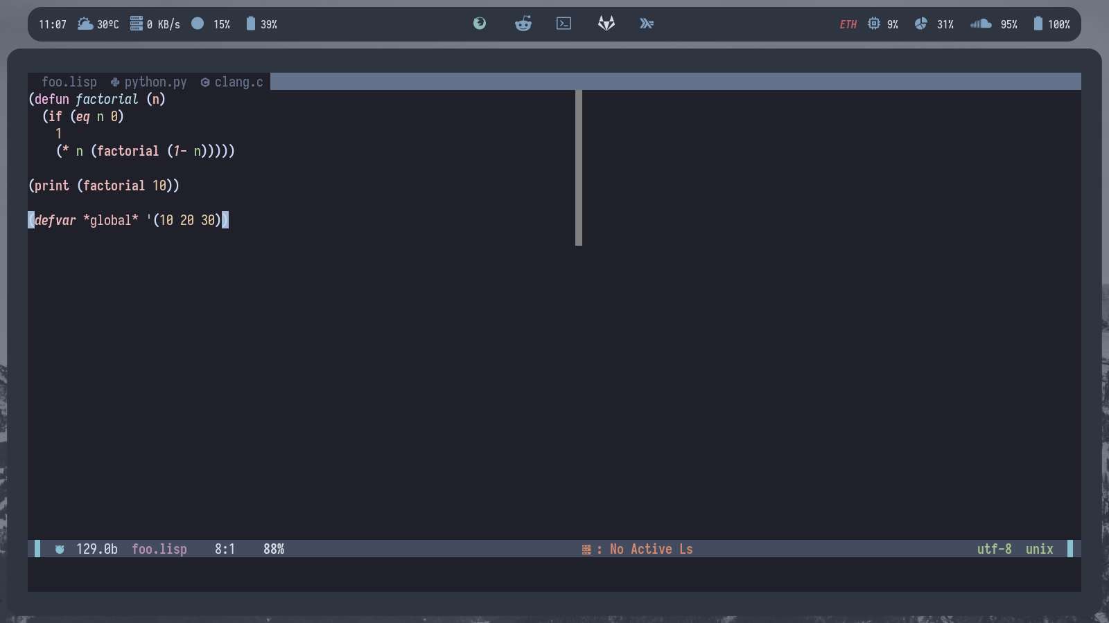Click the 88% buffer position indicator
This screenshot has width=1109, height=623.
[274, 549]
